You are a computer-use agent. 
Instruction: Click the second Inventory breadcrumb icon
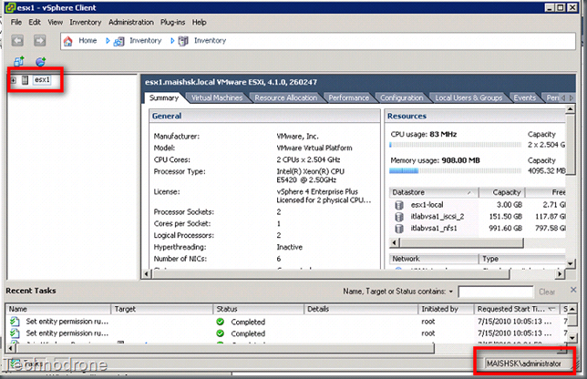pos(183,41)
